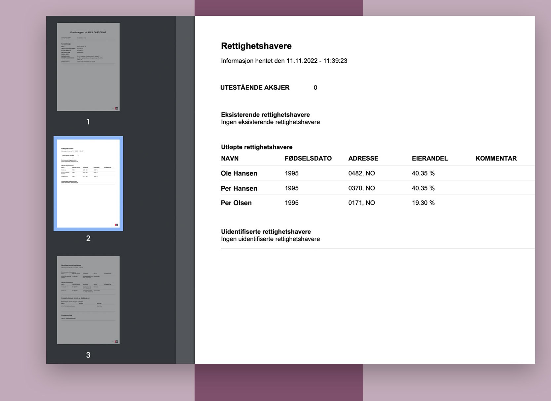Select page 2 thumbnail in sidebar

88,183
